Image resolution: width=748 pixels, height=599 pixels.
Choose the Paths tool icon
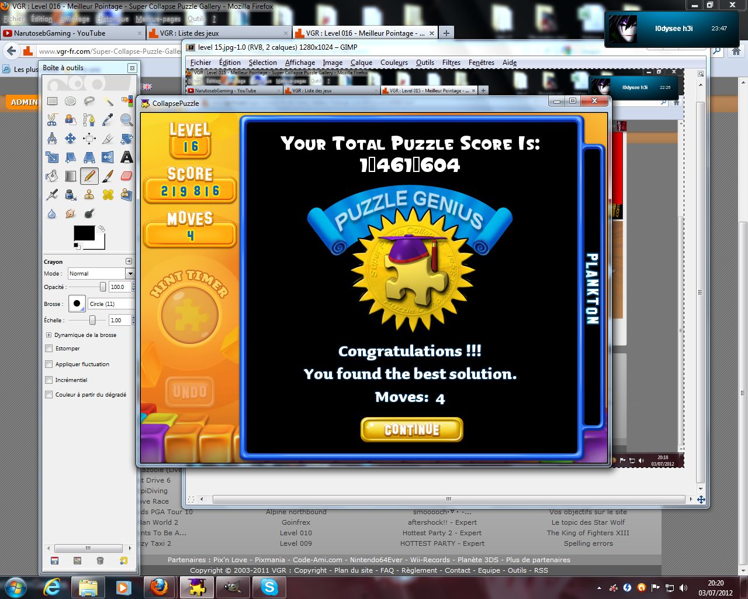[89, 120]
